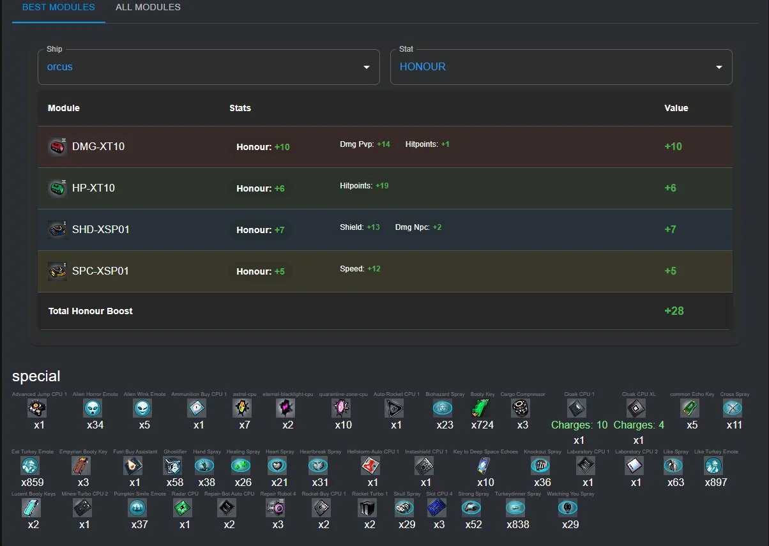The height and width of the screenshot is (546, 769).
Task: Click the red DMG-XT10 module icon
Action: (57, 147)
